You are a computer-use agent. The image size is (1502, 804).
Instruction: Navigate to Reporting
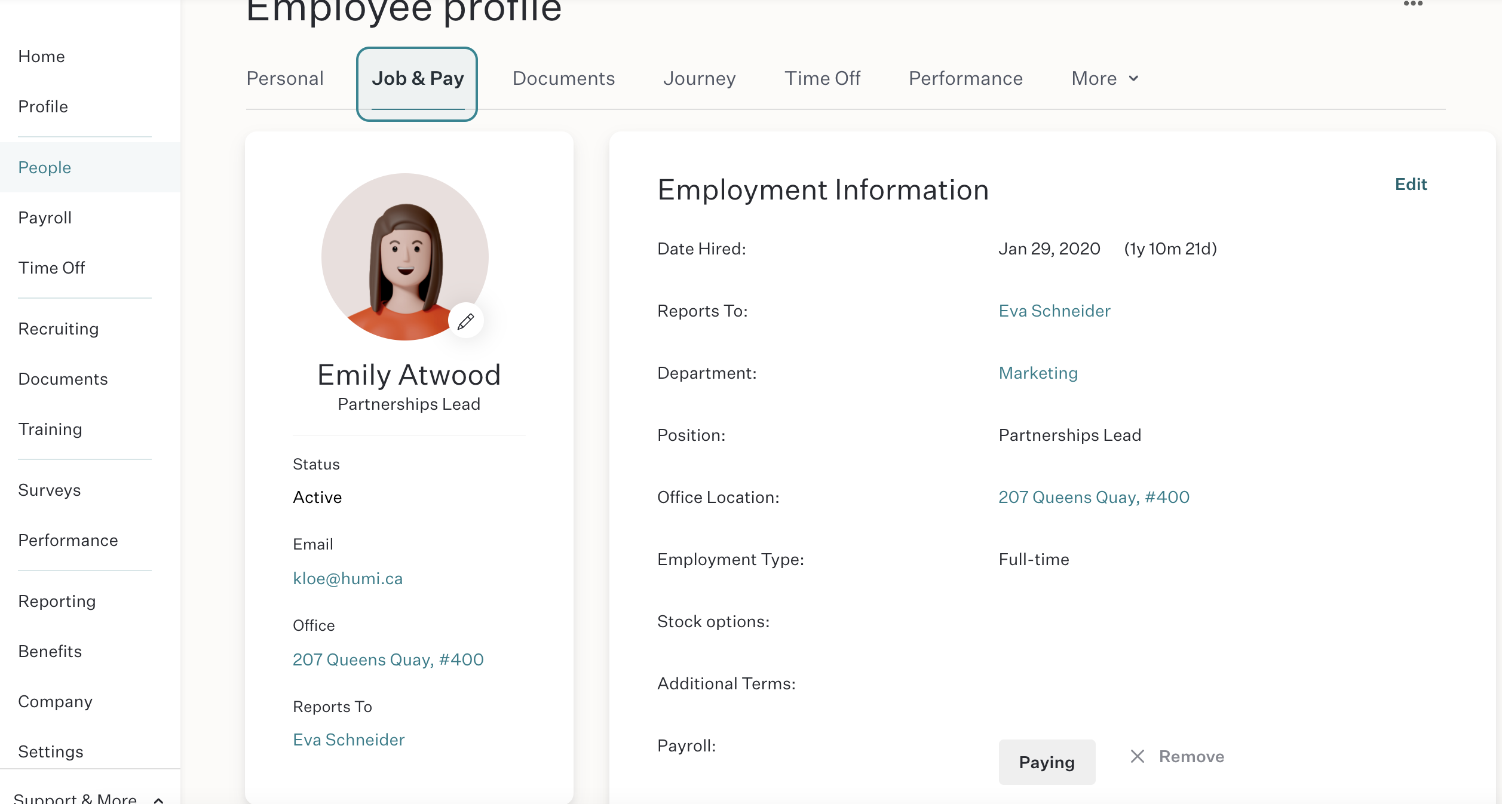tap(57, 601)
